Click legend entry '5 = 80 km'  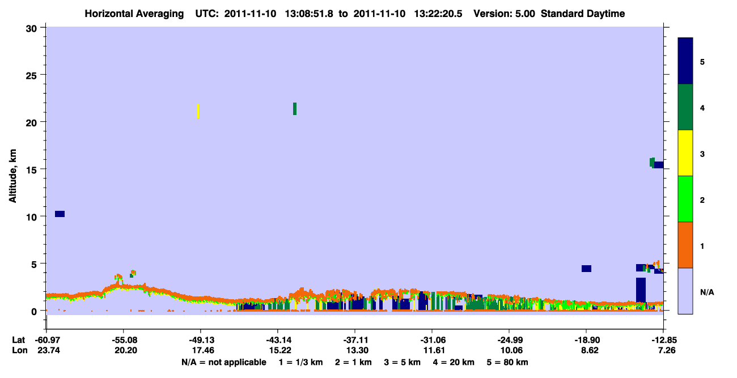point(508,362)
